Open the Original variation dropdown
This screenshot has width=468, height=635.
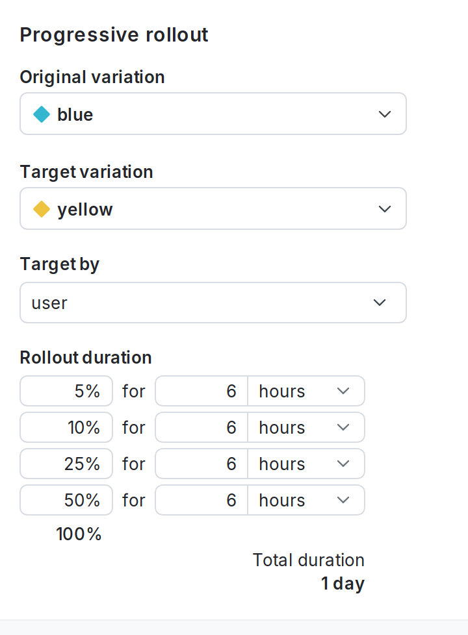tap(213, 114)
